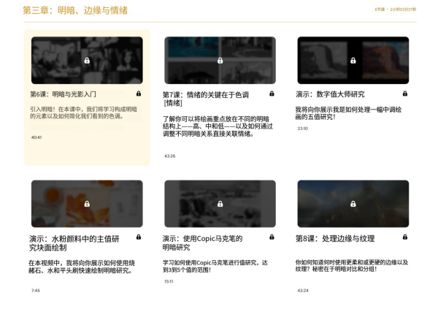
Task: Click lock icon on 第6课 thumbnail
Action: pos(87,61)
